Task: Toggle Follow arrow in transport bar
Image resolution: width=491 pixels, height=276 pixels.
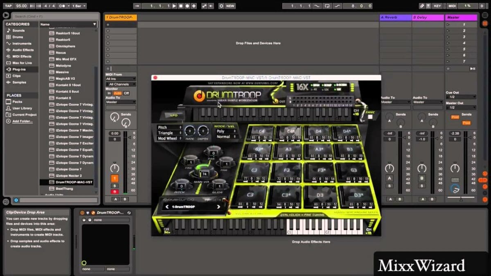Action: tap(137, 6)
